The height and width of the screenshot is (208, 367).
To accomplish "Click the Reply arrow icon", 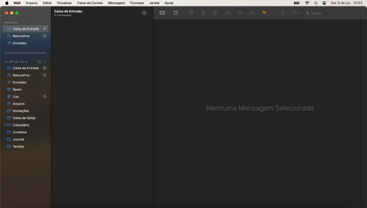I will pos(229,13).
